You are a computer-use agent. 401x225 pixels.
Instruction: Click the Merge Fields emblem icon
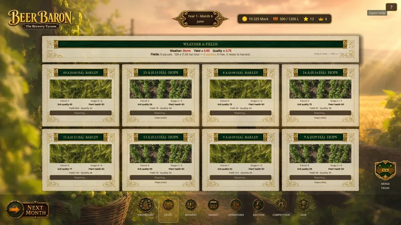click(385, 171)
